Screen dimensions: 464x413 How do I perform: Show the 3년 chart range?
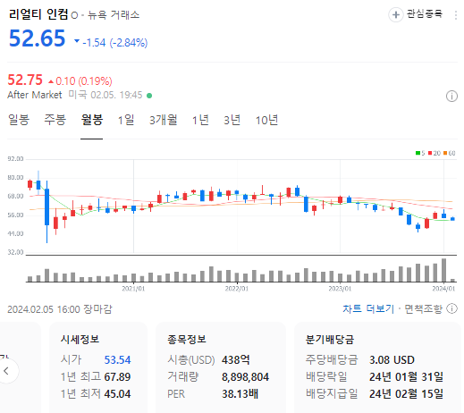tap(232, 120)
